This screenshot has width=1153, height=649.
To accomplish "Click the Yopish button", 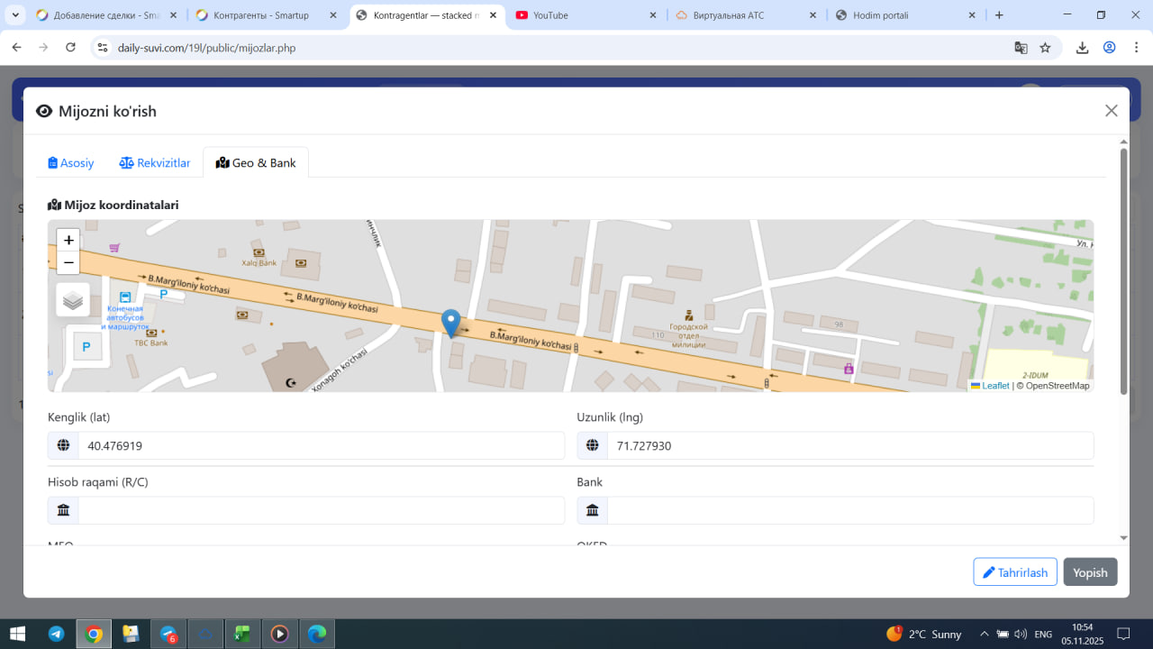I will pos(1090,572).
